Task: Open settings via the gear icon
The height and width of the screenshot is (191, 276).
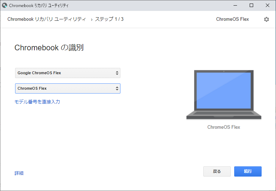Action: point(266,19)
